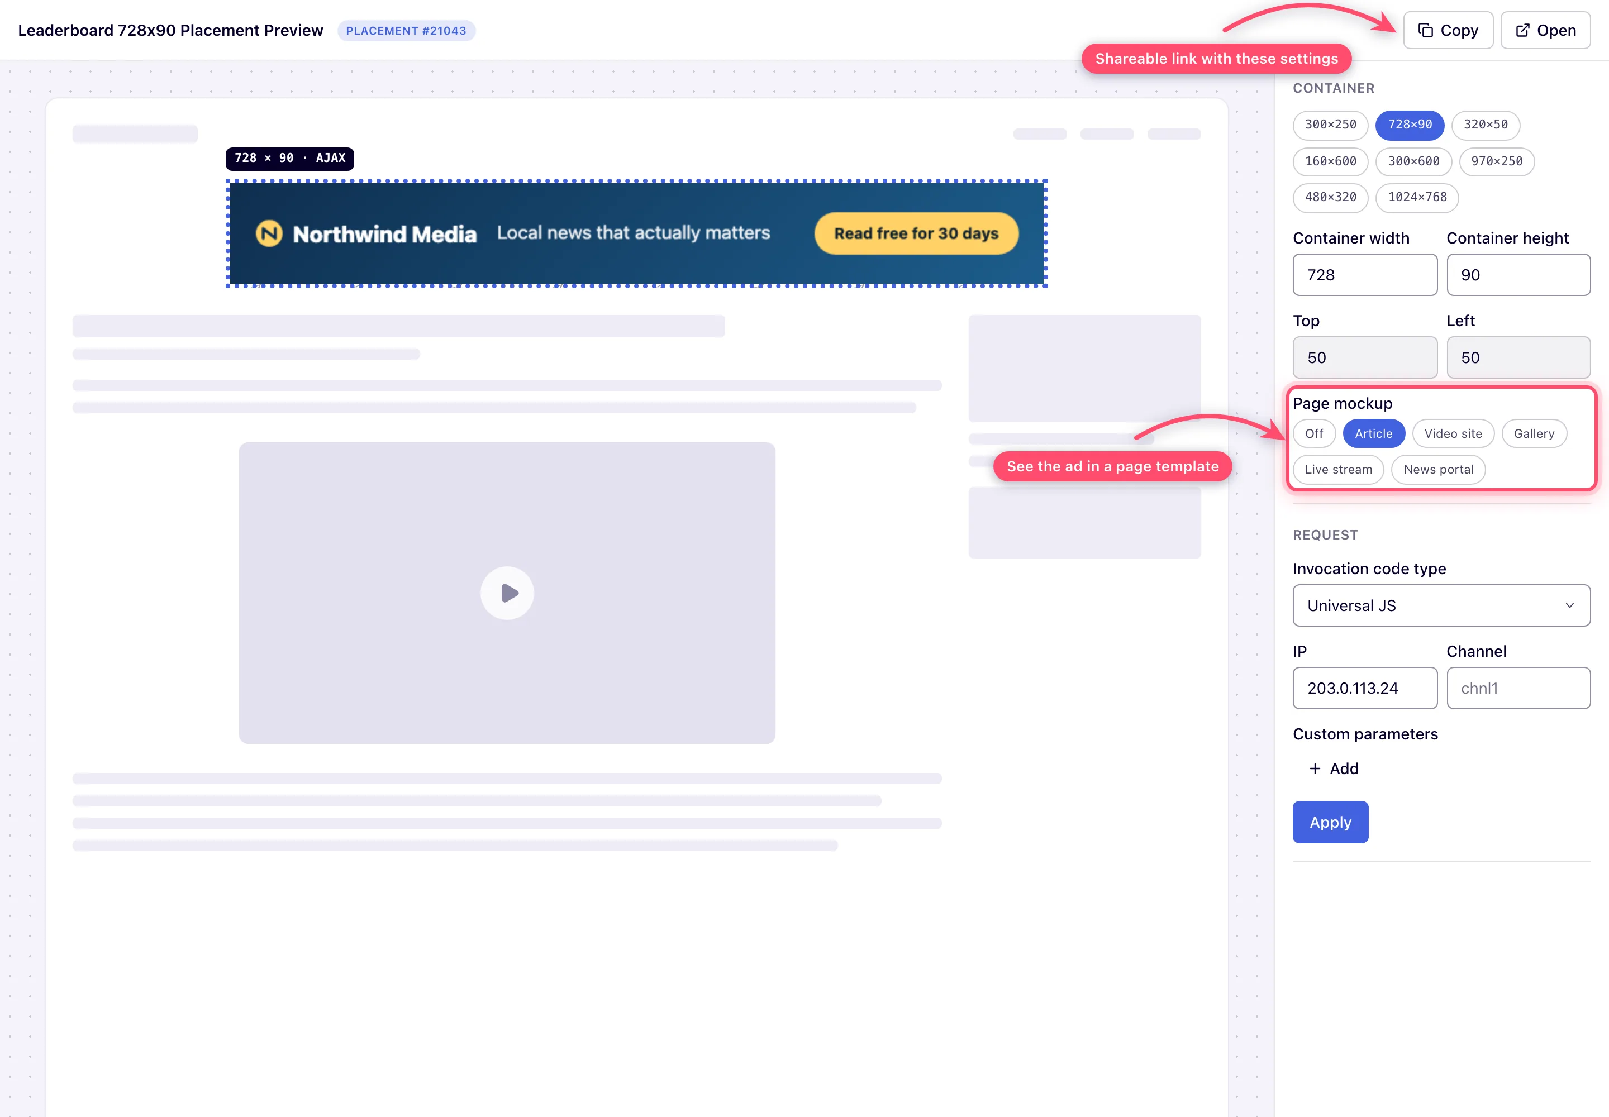Viewport: 1609px width, 1117px height.
Task: Click the Local news that actually matters tagline
Action: (x=634, y=232)
